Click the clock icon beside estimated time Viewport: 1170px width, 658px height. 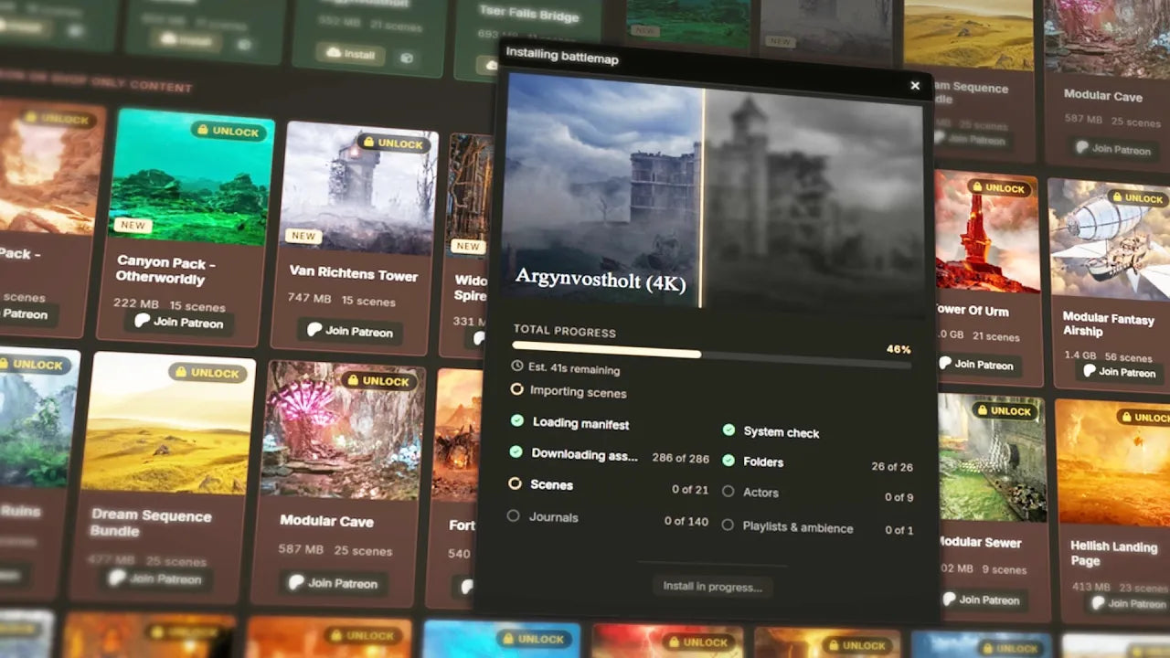click(517, 366)
